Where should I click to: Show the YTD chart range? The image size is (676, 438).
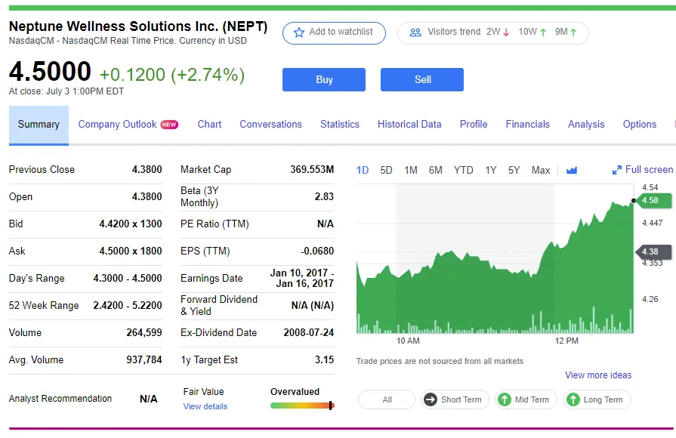[464, 170]
